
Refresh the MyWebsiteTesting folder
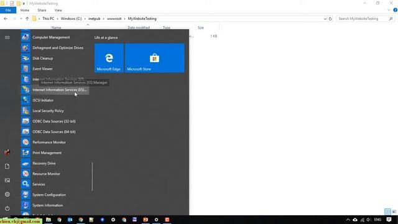pyautogui.click(x=330, y=19)
